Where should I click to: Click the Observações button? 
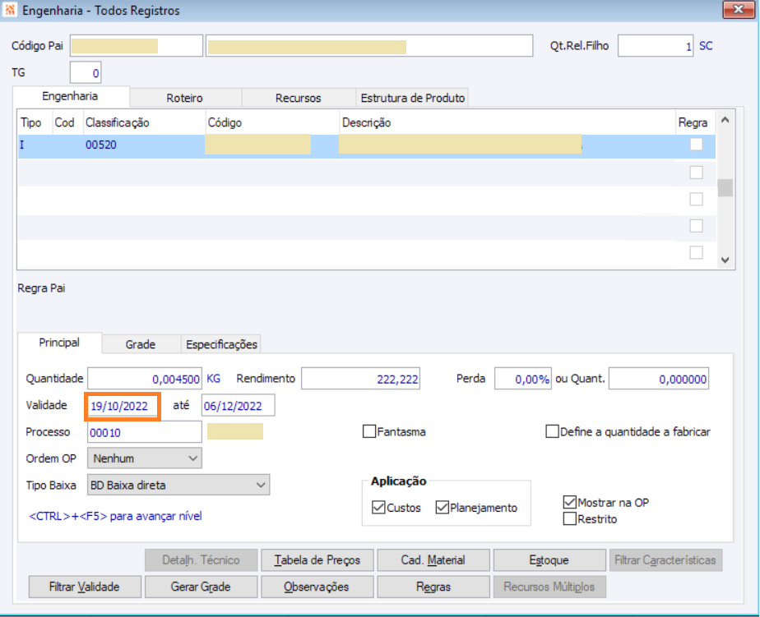tap(317, 587)
